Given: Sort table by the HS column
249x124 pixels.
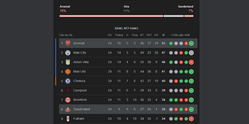Looking at the screenshot, I should (x=156, y=35).
